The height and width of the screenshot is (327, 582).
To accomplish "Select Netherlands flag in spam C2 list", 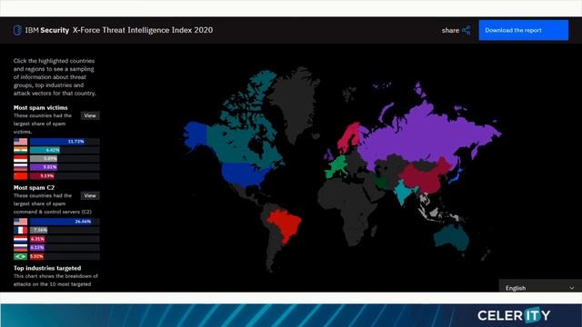I will tap(20, 239).
